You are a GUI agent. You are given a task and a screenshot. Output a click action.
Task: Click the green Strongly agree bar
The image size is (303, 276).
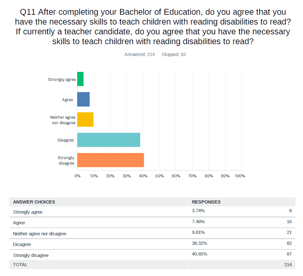coord(80,79)
